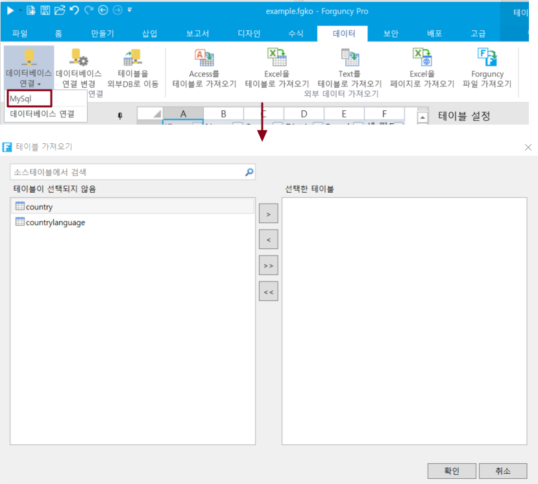Image resolution: width=538 pixels, height=484 pixels.
Task: Click the >> move all tables button
Action: coord(268,265)
